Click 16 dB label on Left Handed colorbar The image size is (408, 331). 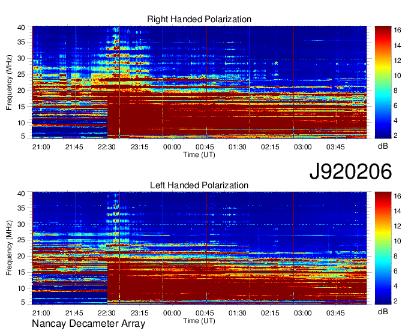coord(397,196)
